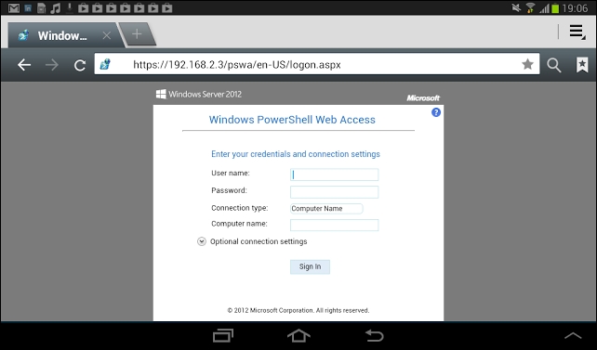Open the Gmail notification icon
This screenshot has width=597, height=350.
[x=14, y=7]
